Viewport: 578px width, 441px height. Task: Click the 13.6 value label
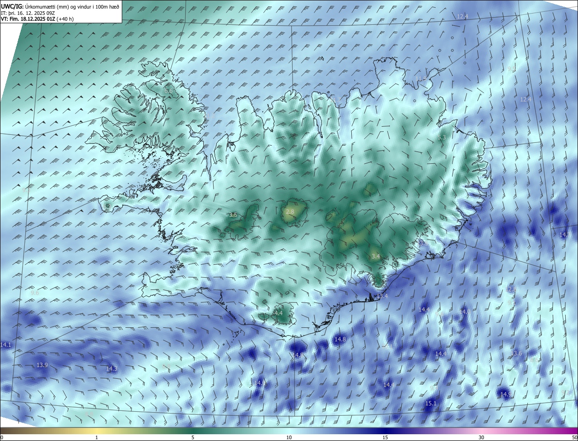pyautogui.click(x=517, y=354)
